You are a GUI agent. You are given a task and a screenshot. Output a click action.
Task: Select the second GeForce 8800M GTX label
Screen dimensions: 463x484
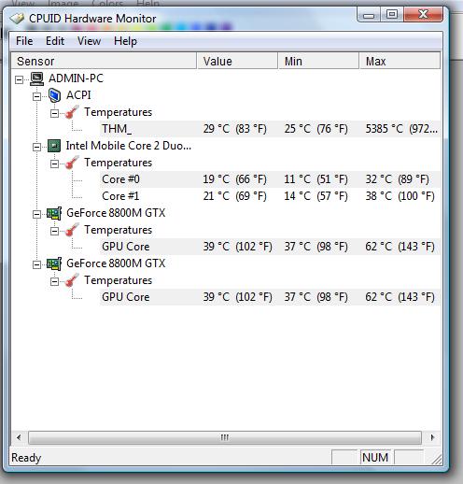click(x=116, y=263)
